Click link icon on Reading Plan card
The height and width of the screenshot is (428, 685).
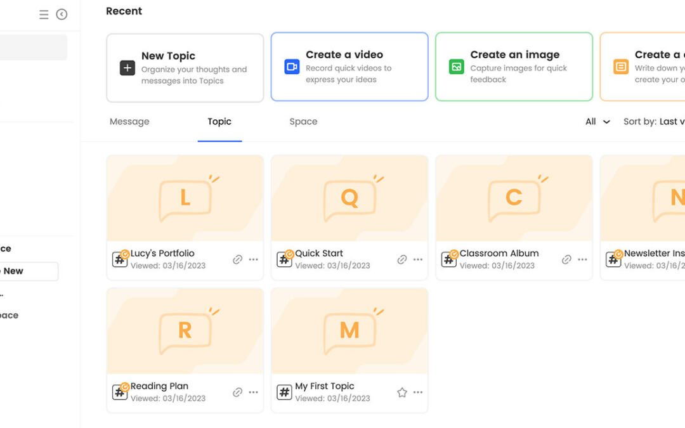pos(237,392)
